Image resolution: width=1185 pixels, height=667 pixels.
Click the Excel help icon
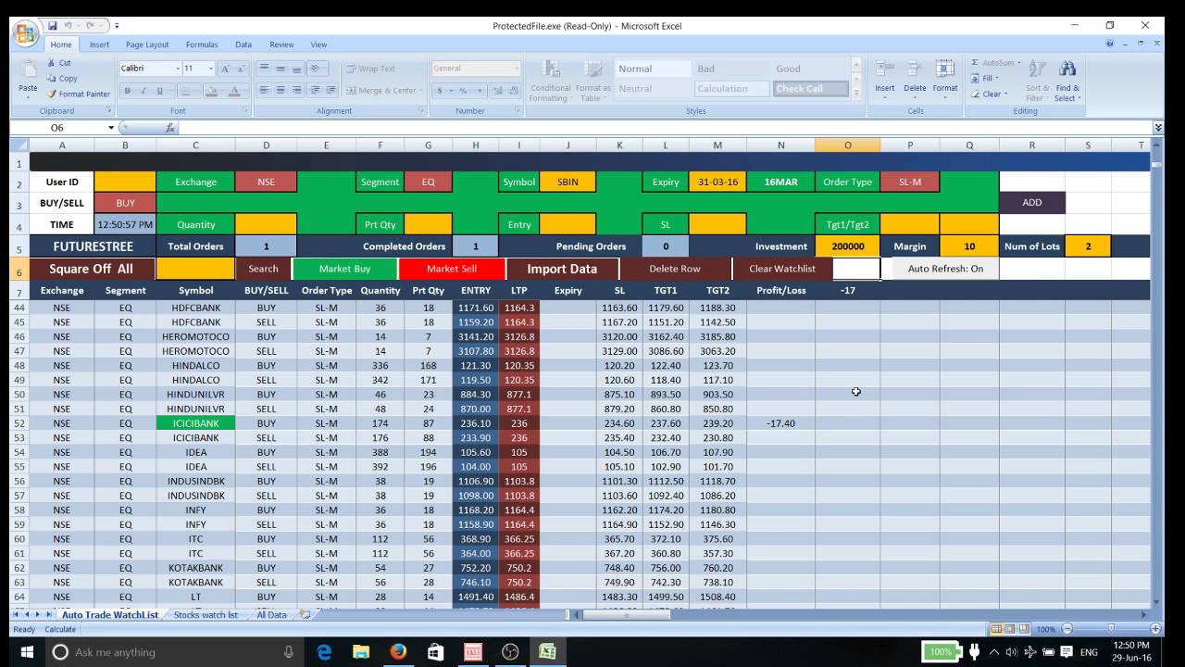(x=1110, y=44)
